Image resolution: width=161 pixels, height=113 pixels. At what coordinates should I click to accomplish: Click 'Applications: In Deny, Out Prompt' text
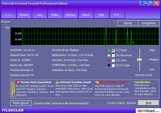point(72,55)
